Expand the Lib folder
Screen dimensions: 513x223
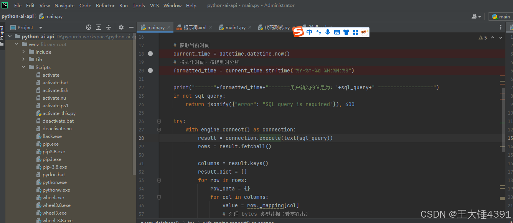[x=23, y=59]
